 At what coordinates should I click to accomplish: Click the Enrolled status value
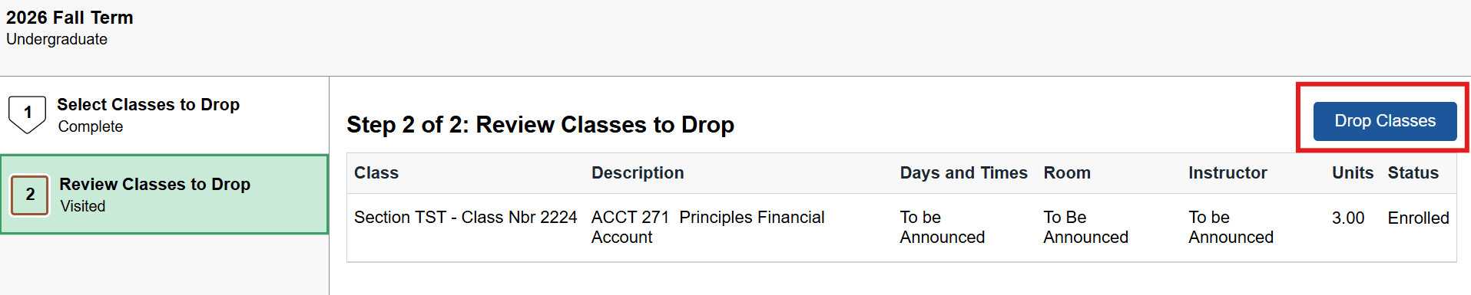pyautogui.click(x=1418, y=218)
